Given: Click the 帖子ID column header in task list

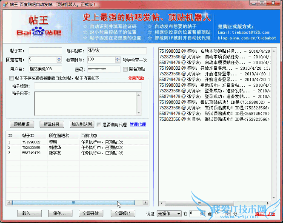Looking at the screenshot, I should click(x=34, y=135).
